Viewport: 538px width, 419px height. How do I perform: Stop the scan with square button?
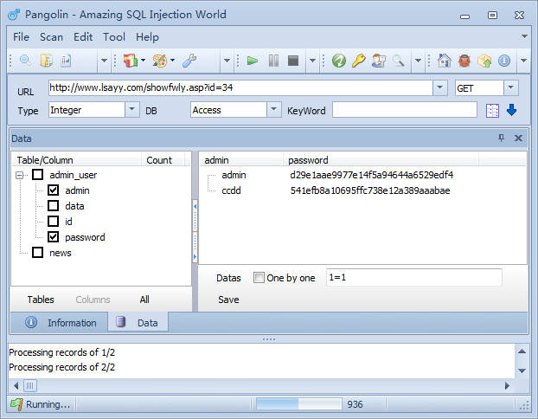tap(293, 61)
